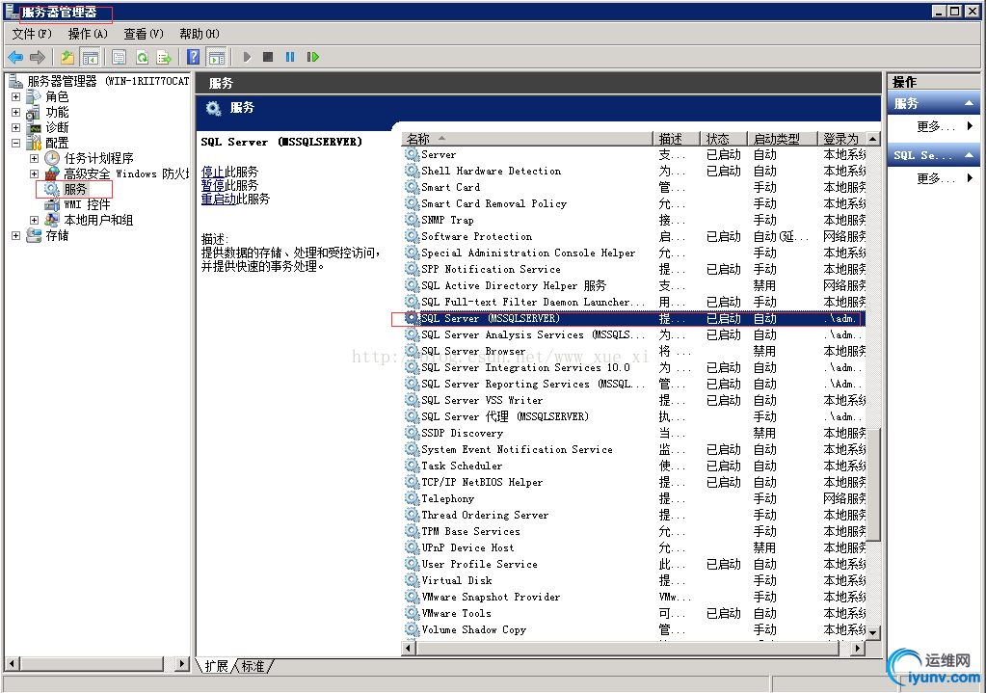Sort by the 启动类型 column header
The width and height of the screenshot is (986, 693).
783,139
